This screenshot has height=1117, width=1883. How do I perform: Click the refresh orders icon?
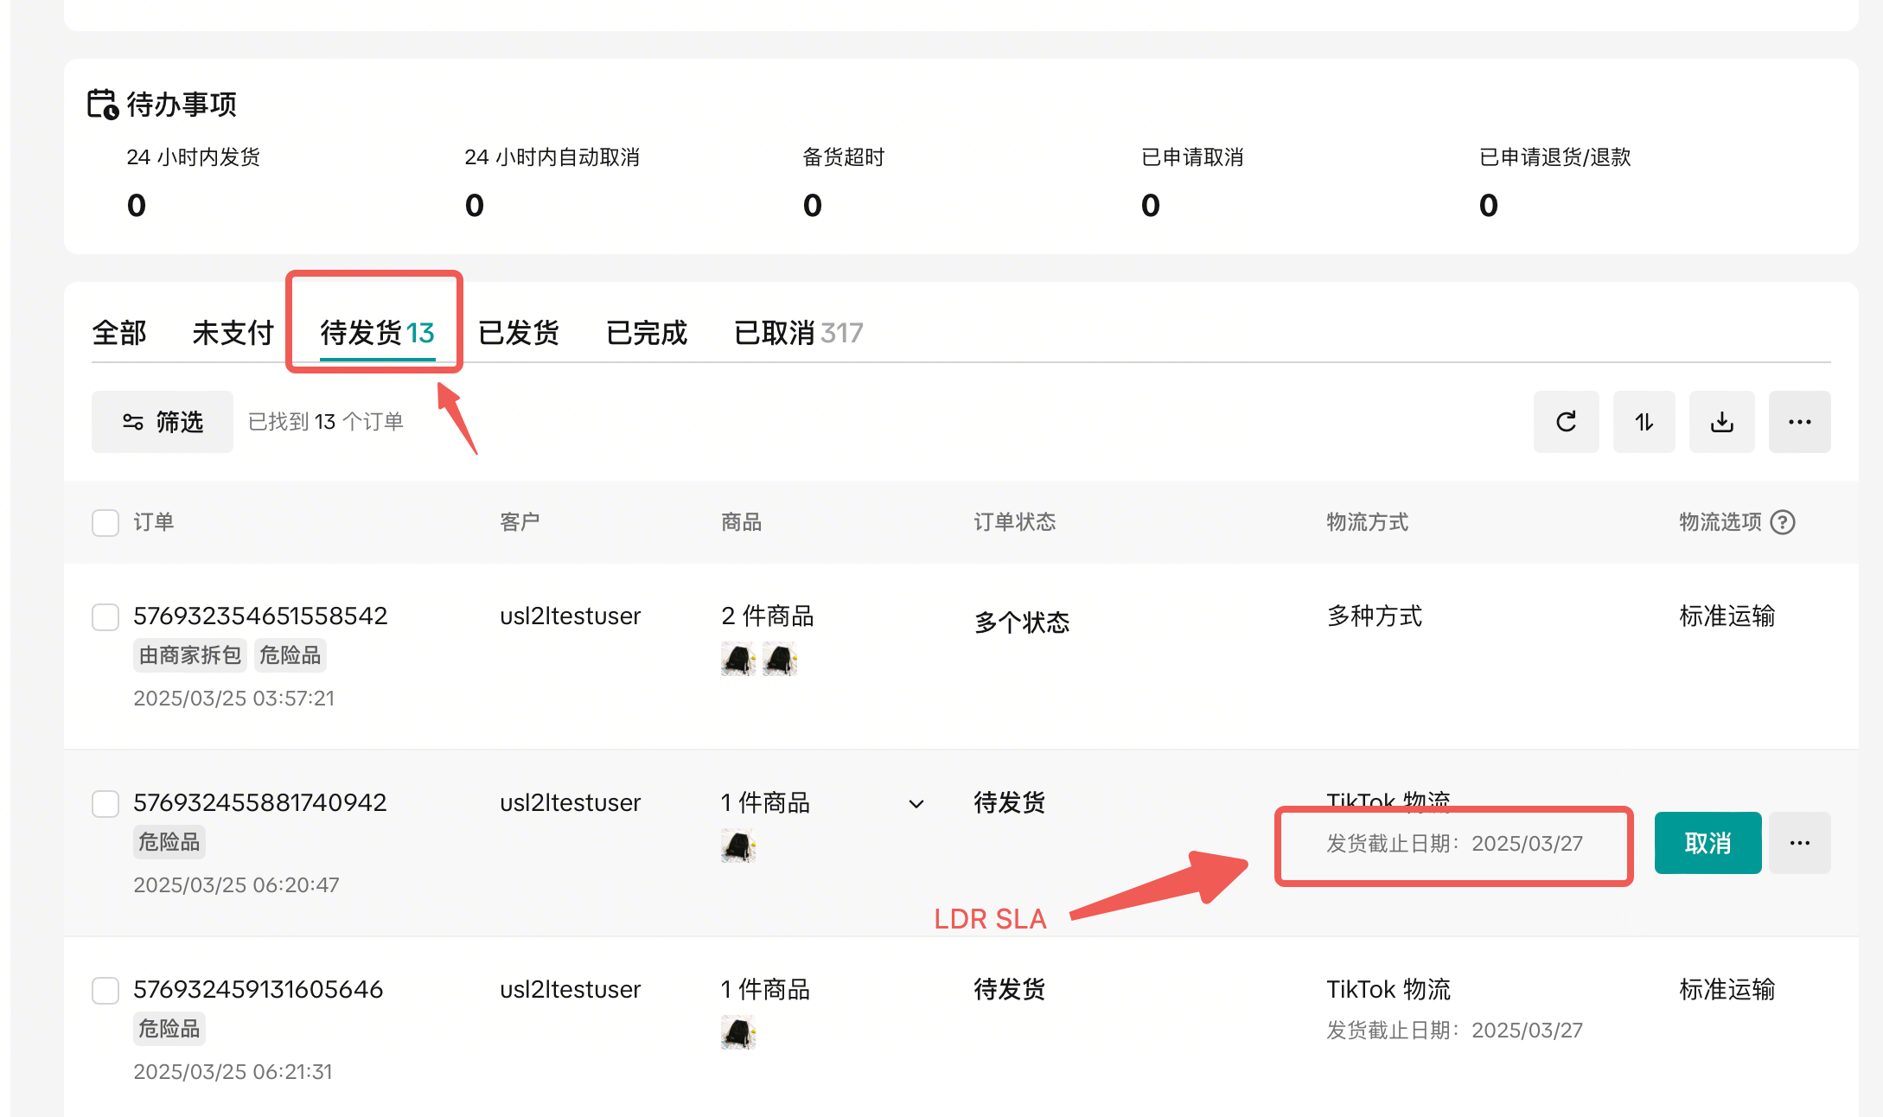(x=1566, y=422)
